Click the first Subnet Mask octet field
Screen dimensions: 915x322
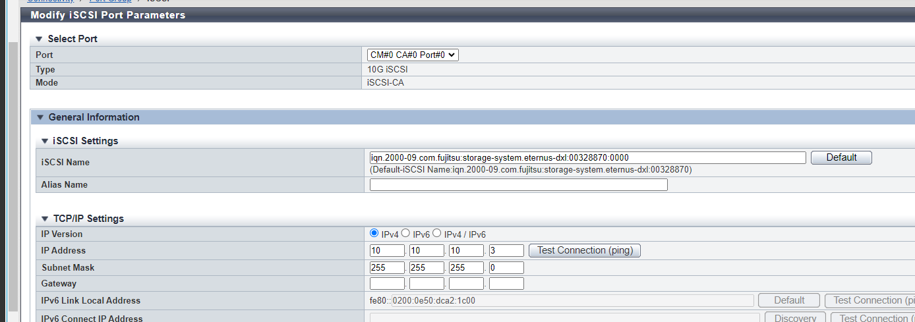pyautogui.click(x=387, y=268)
